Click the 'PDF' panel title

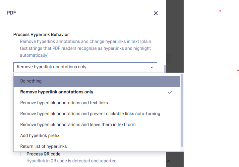pos(11,13)
